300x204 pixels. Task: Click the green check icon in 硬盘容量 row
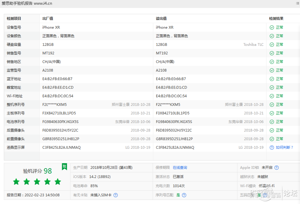tap(272, 45)
